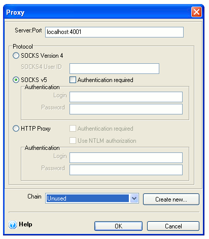Enable SOCKS v5 Authentication required checkbox

pyautogui.click(x=73, y=80)
